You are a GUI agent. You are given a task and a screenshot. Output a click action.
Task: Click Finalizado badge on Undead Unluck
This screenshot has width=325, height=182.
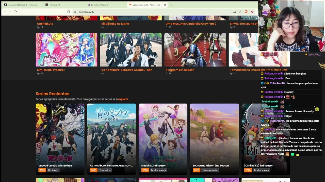[x=53, y=170]
